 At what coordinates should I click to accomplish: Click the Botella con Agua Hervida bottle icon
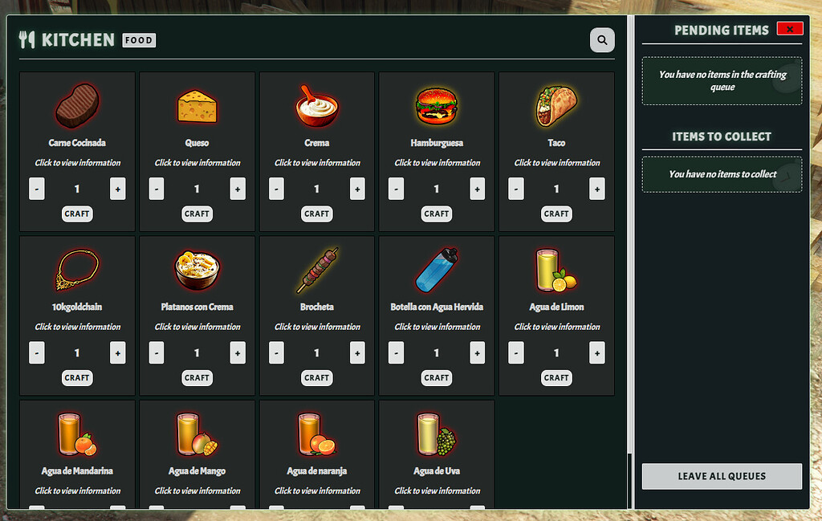[x=436, y=270]
